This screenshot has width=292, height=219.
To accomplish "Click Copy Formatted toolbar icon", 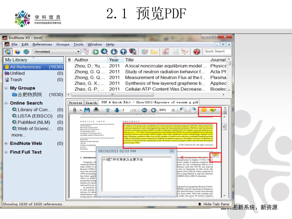I will [x=86, y=52].
